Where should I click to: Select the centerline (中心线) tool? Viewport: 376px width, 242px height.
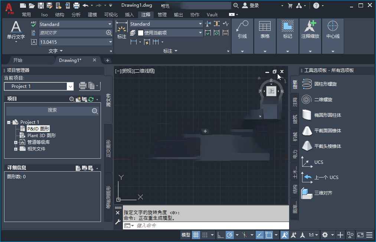click(x=333, y=30)
